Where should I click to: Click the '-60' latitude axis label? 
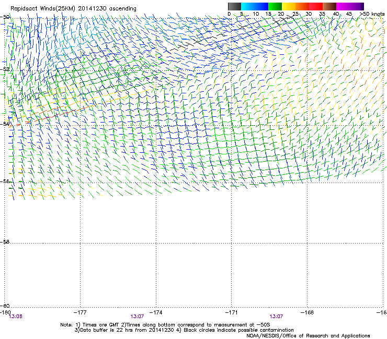5,306
